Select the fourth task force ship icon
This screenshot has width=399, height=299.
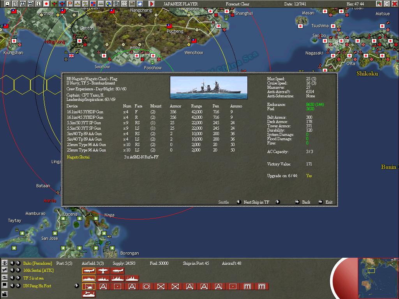pos(132,279)
